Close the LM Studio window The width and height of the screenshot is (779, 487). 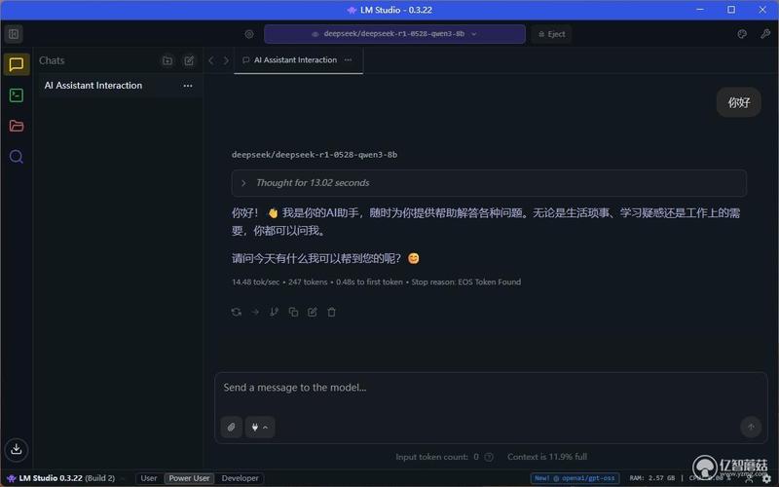pos(762,10)
